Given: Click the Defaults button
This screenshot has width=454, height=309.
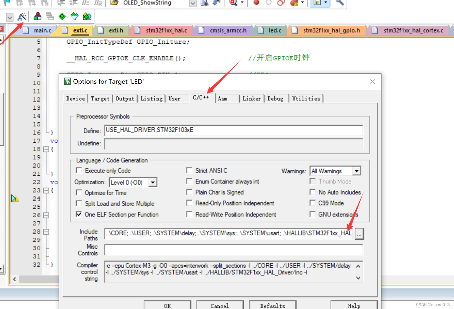Looking at the screenshot, I should 272,305.
